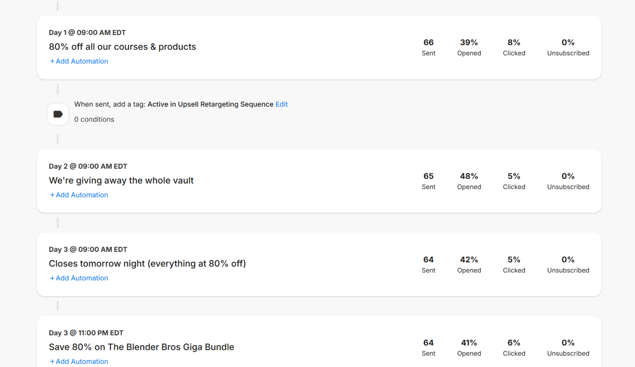This screenshot has width=635, height=367.
Task: Add Automation under 'Closes tomorrow night' email
Action: pyautogui.click(x=79, y=278)
